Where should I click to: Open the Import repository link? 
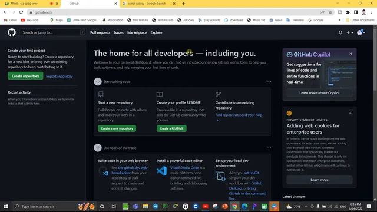click(59, 76)
